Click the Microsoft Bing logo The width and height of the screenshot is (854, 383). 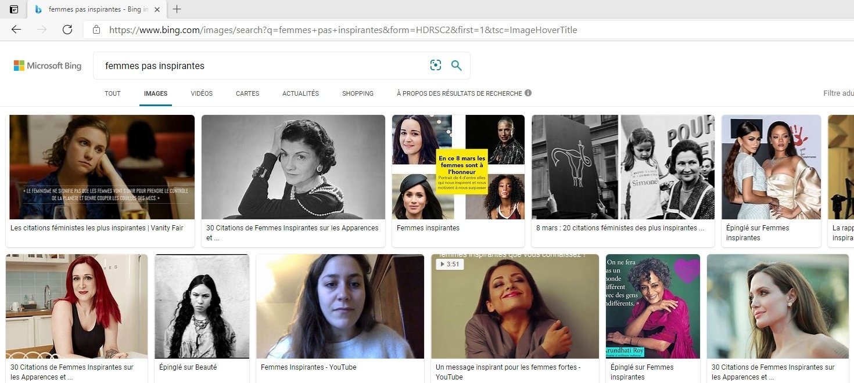click(x=48, y=66)
